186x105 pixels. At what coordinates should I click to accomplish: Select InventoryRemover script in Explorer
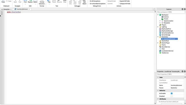[x=169, y=39]
